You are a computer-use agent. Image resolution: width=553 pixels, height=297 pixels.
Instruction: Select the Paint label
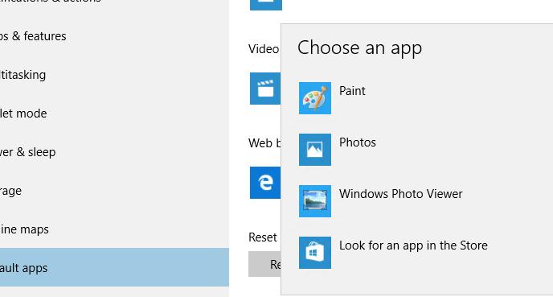click(x=352, y=91)
